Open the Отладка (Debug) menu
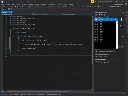 (x=30, y=4)
